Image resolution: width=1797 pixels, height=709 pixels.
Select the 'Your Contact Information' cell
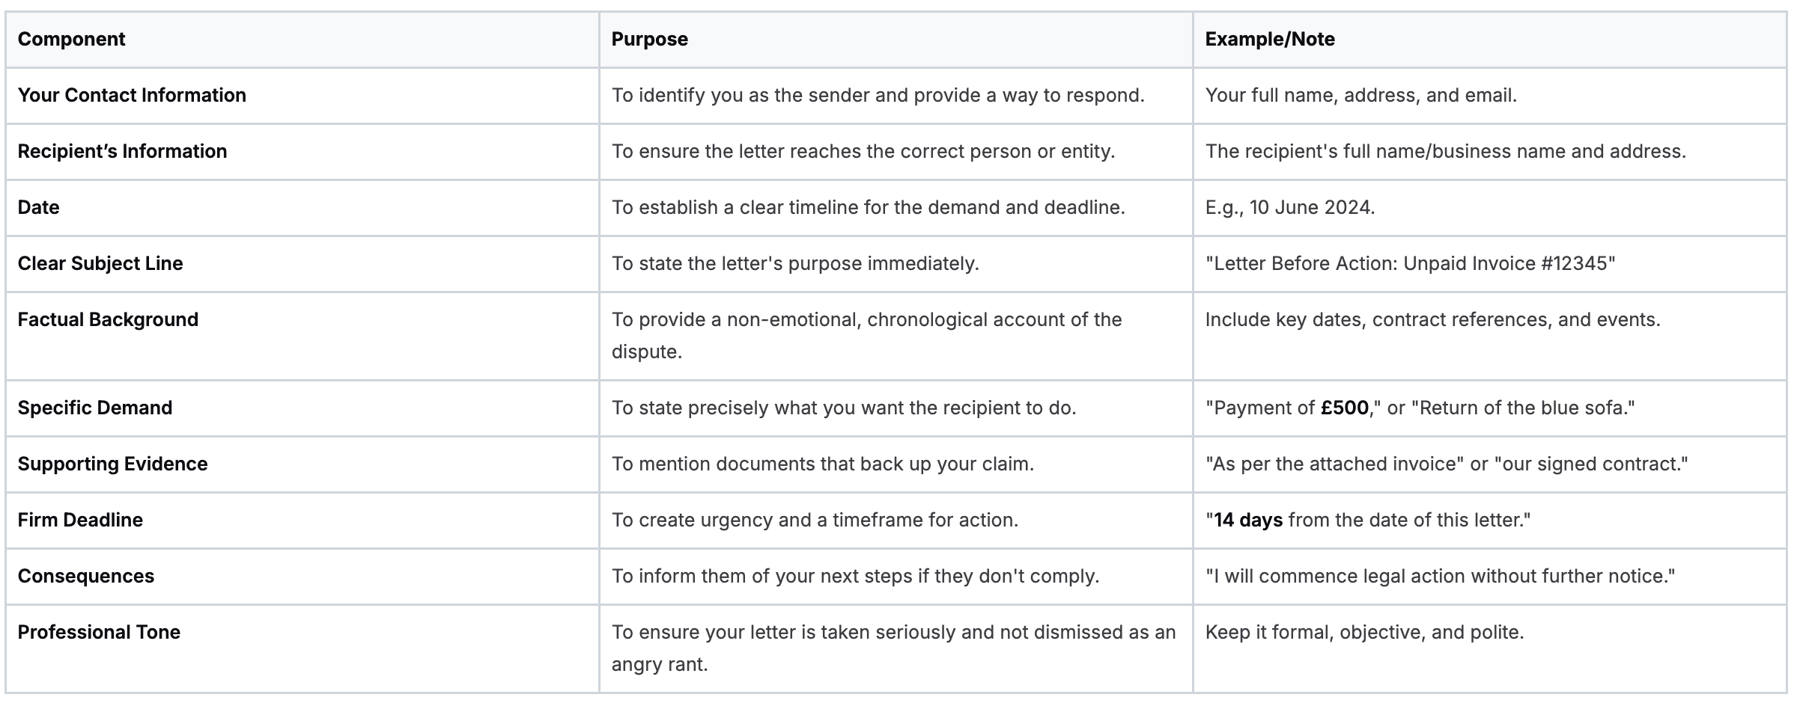click(x=132, y=95)
